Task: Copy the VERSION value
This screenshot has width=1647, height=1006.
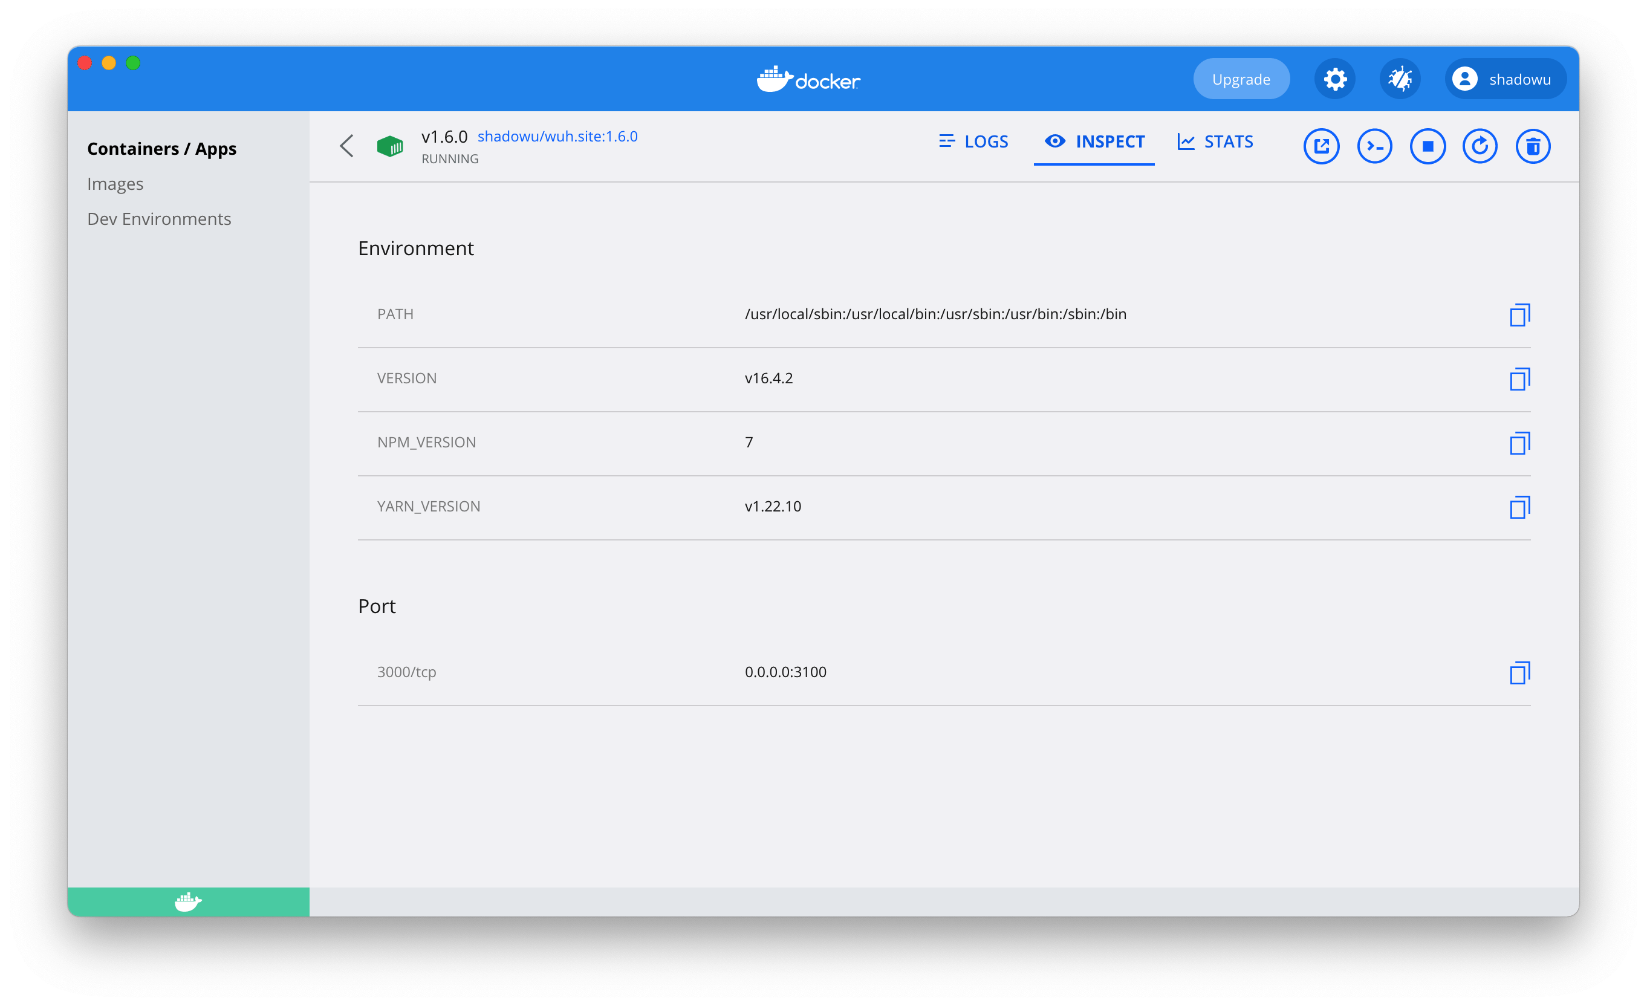Action: click(1519, 378)
